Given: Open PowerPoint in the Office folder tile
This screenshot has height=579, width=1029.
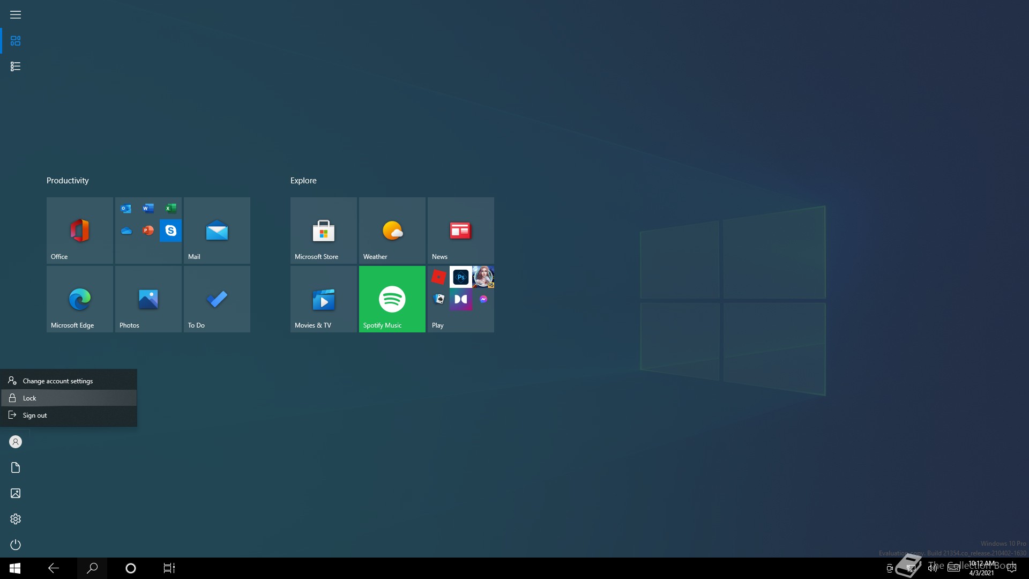Looking at the screenshot, I should tap(148, 231).
